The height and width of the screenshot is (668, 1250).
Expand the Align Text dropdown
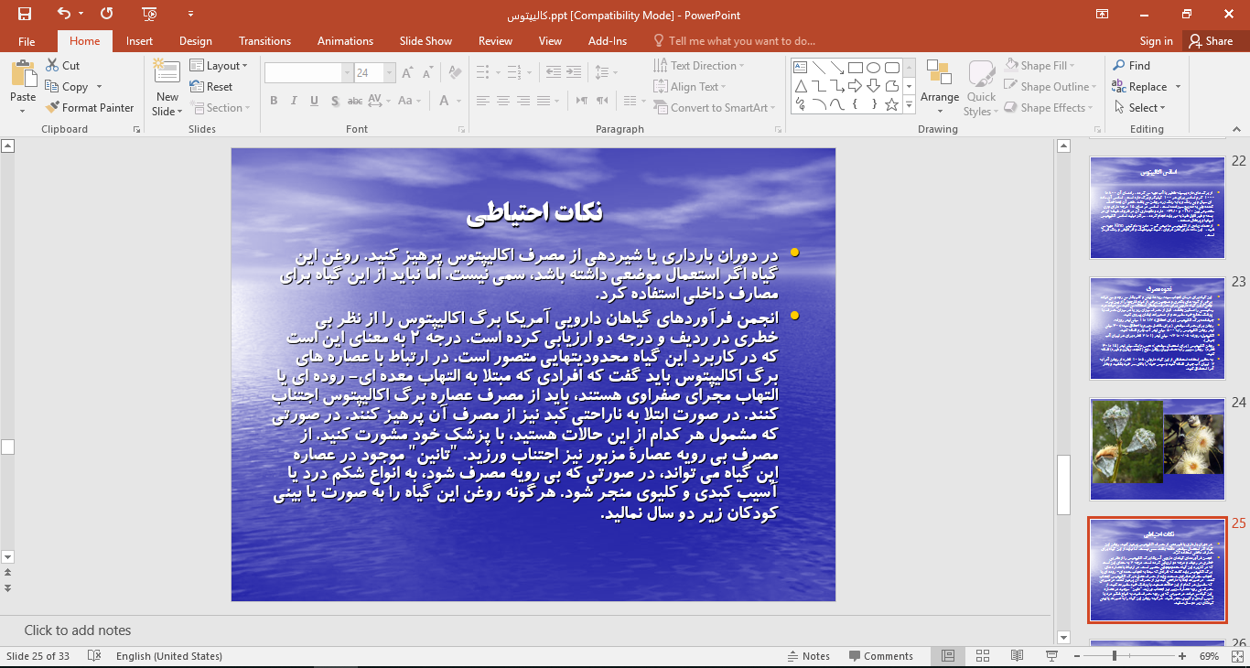690,87
